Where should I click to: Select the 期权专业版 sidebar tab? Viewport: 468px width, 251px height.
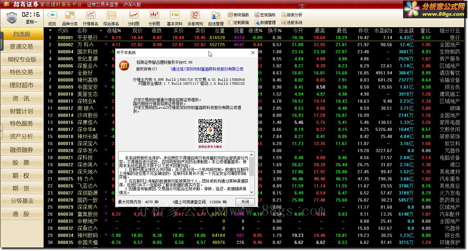22,60
